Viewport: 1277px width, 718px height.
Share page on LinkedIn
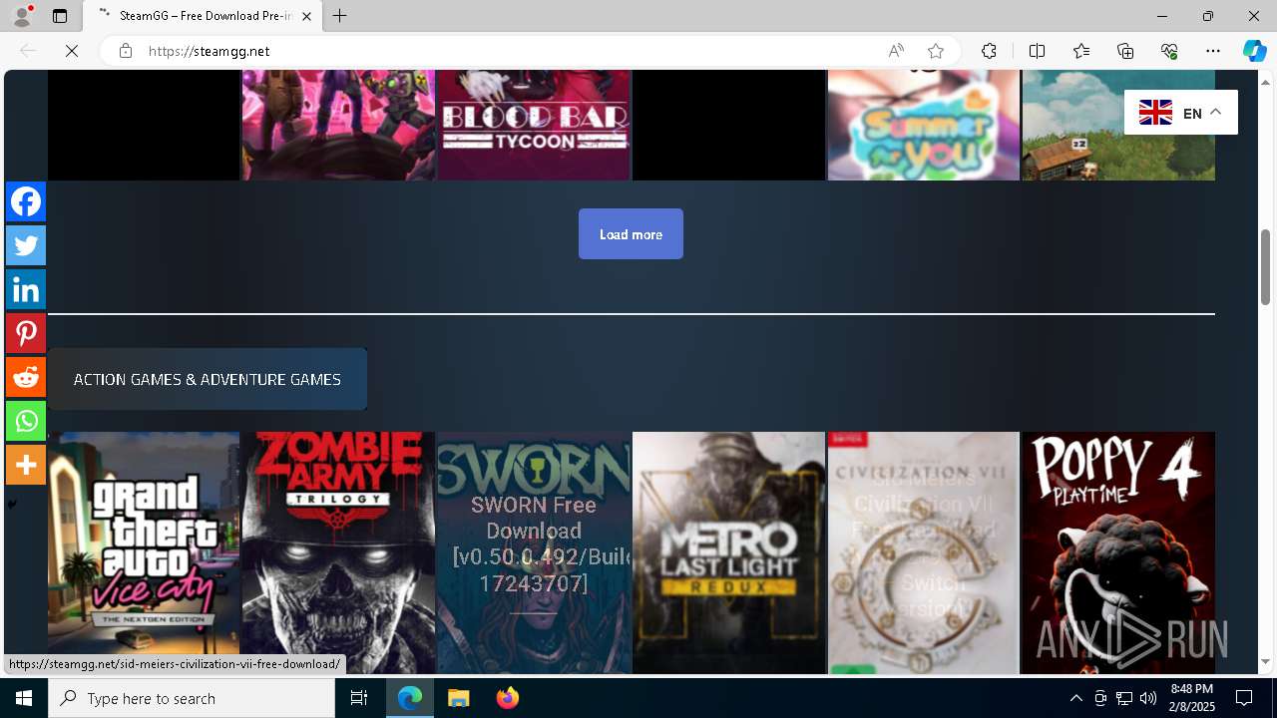26,289
